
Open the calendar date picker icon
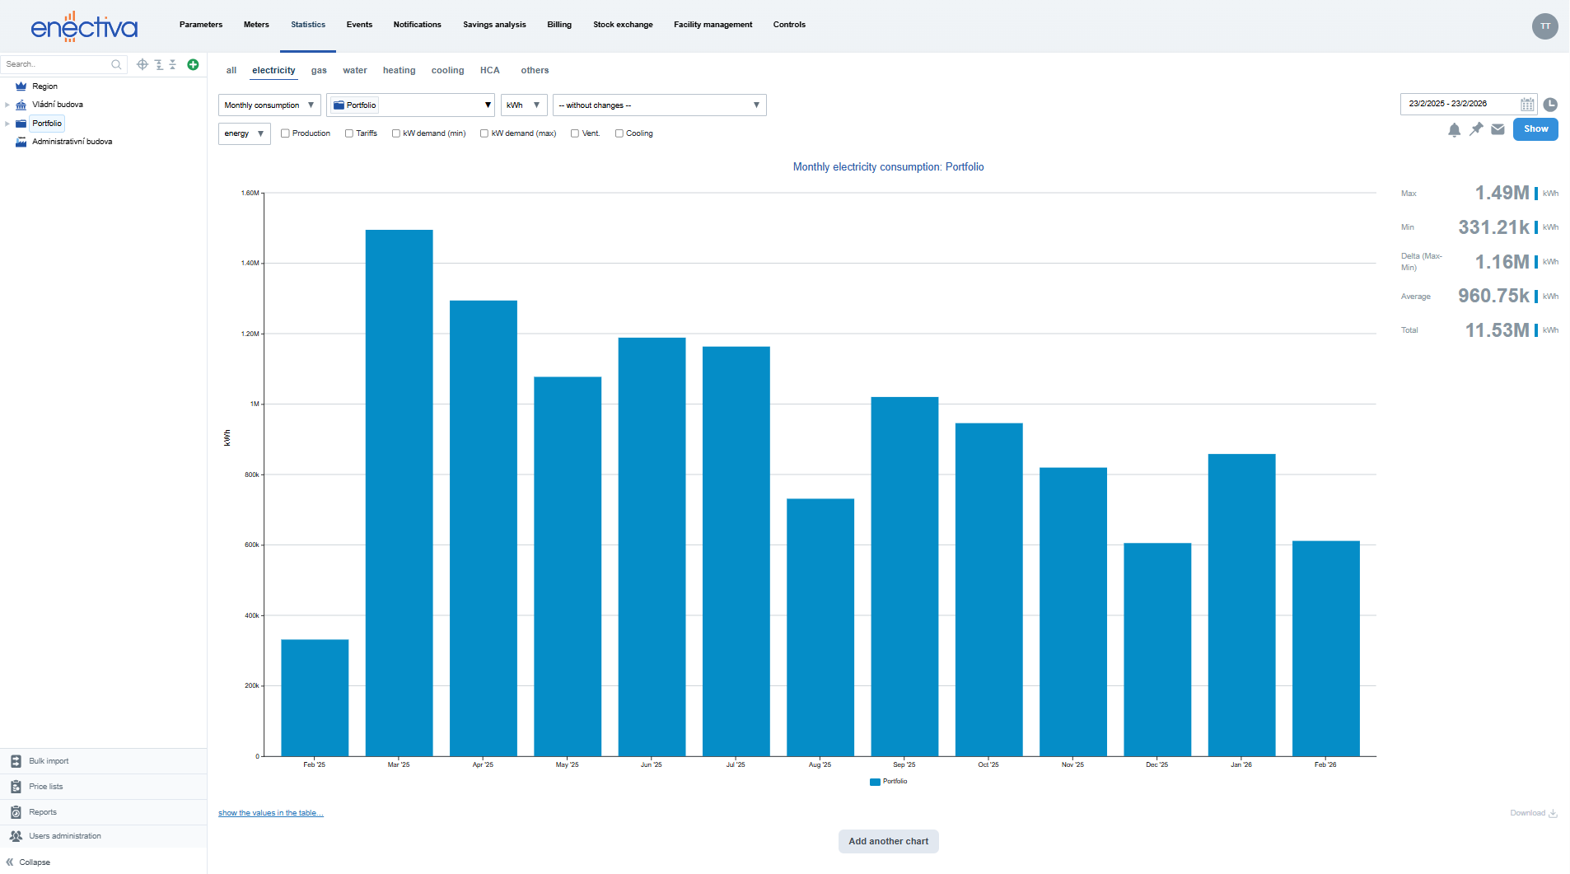1526,105
